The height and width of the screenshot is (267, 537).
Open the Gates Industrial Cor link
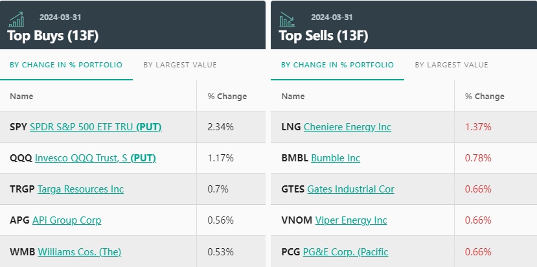(350, 189)
